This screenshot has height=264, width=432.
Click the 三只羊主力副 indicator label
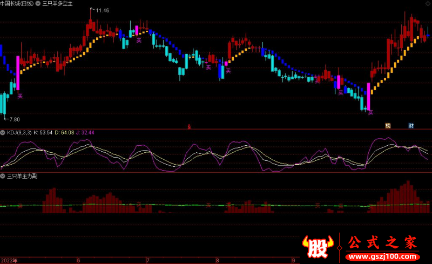pyautogui.click(x=22, y=176)
